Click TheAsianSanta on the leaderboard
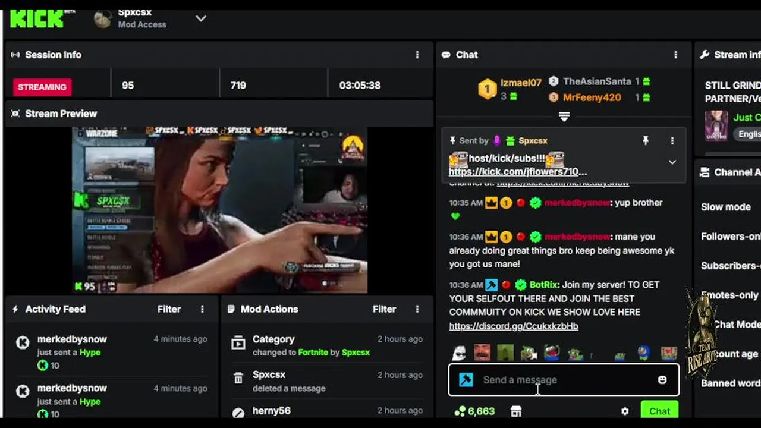Viewport: 761px width, 428px height. (x=597, y=81)
